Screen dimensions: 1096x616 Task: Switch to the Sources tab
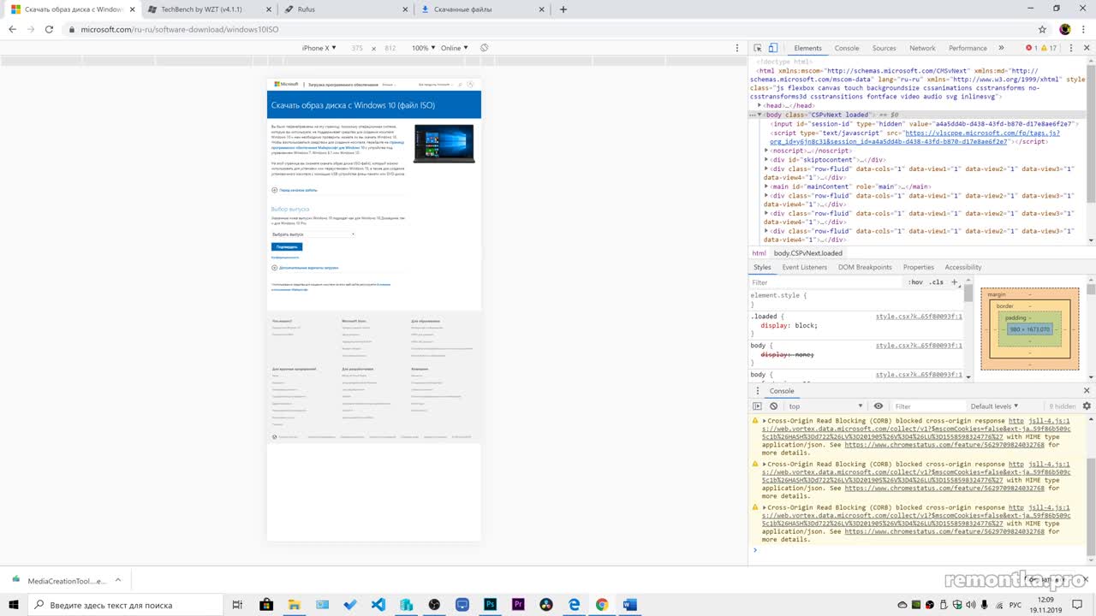point(884,48)
